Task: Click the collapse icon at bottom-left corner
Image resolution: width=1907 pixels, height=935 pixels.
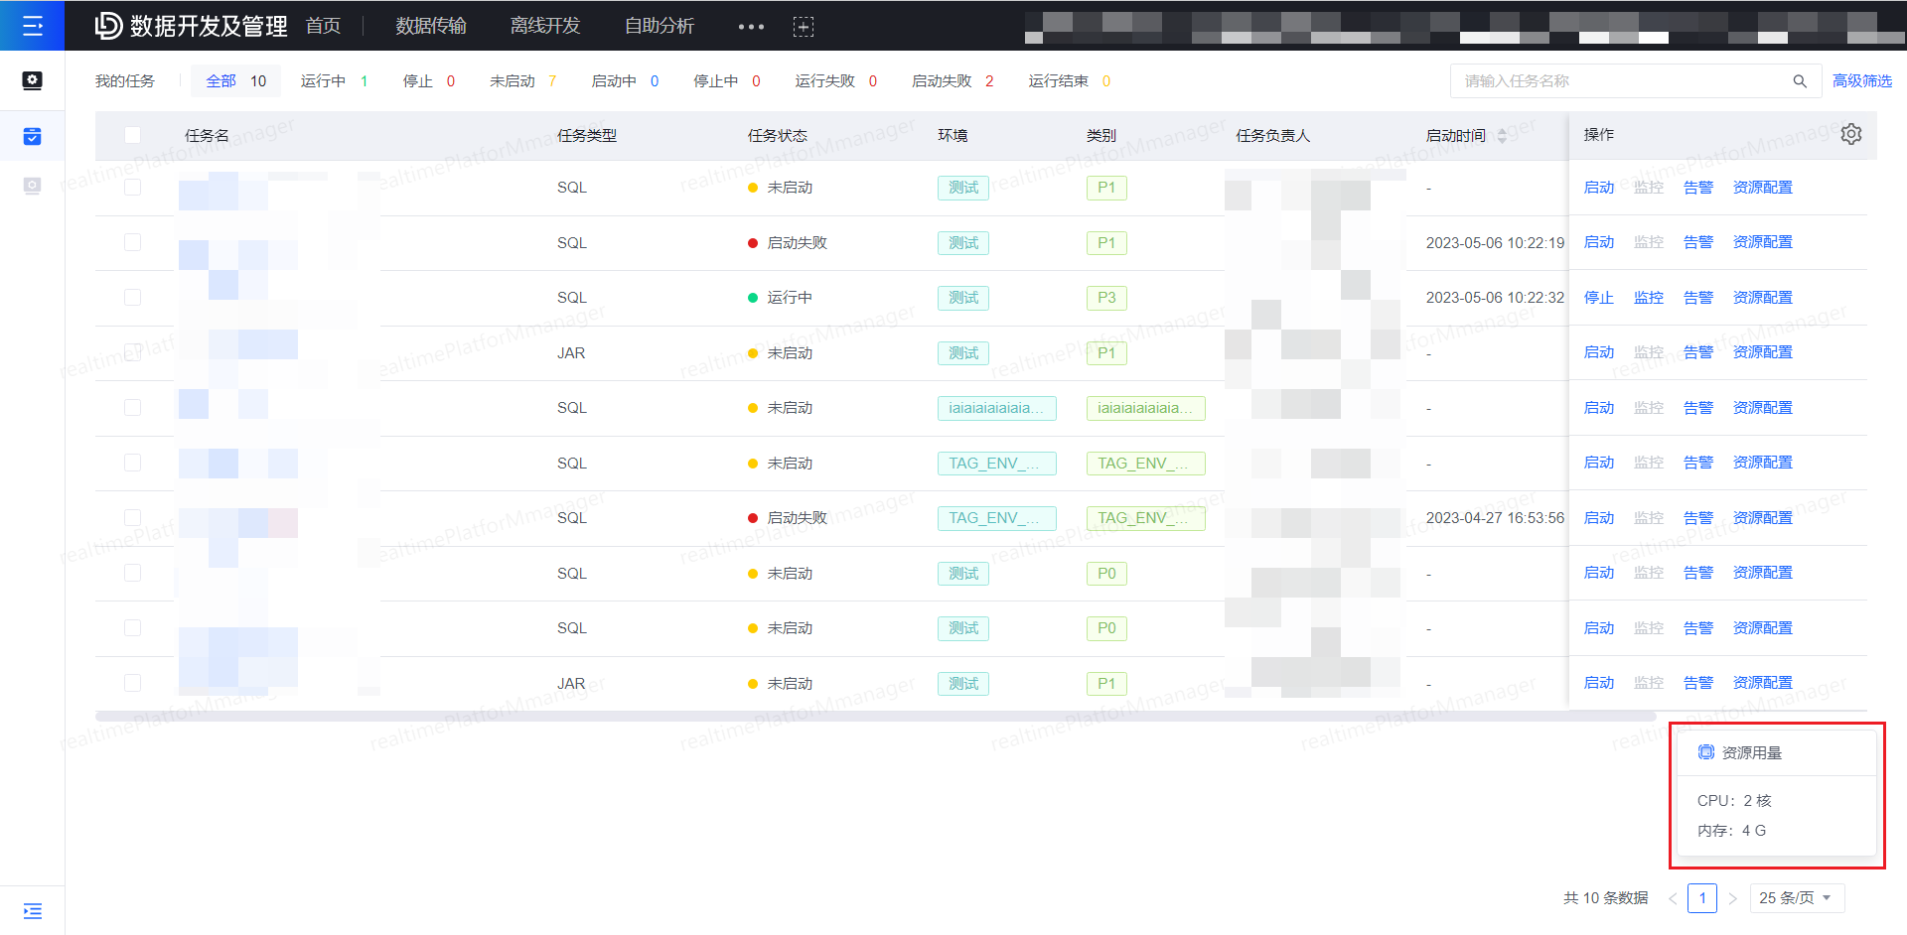Action: click(x=33, y=910)
